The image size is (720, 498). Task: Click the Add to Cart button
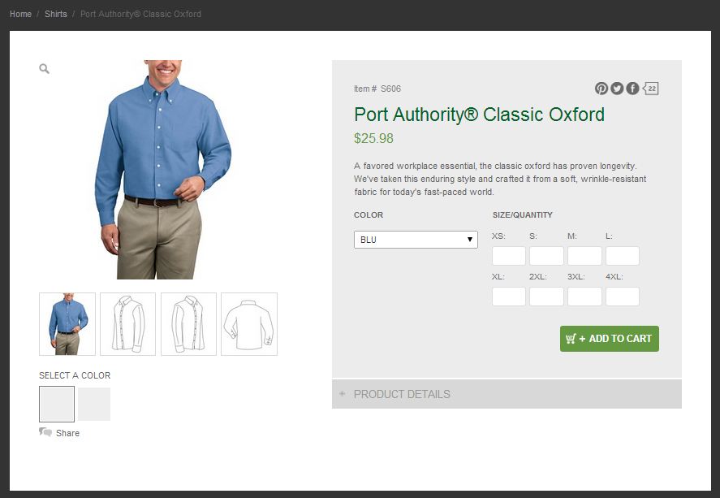(609, 339)
